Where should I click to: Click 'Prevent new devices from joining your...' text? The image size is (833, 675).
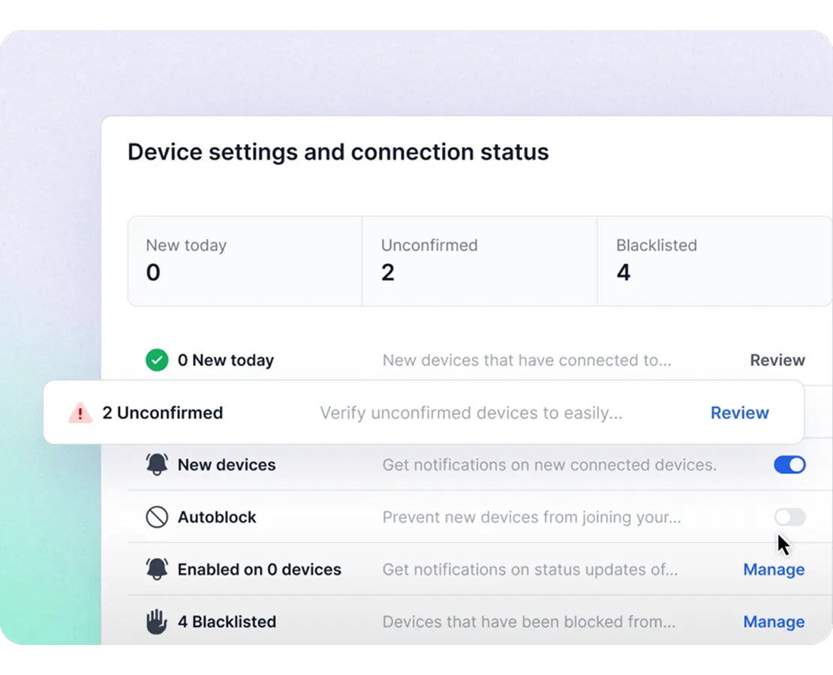tap(531, 517)
